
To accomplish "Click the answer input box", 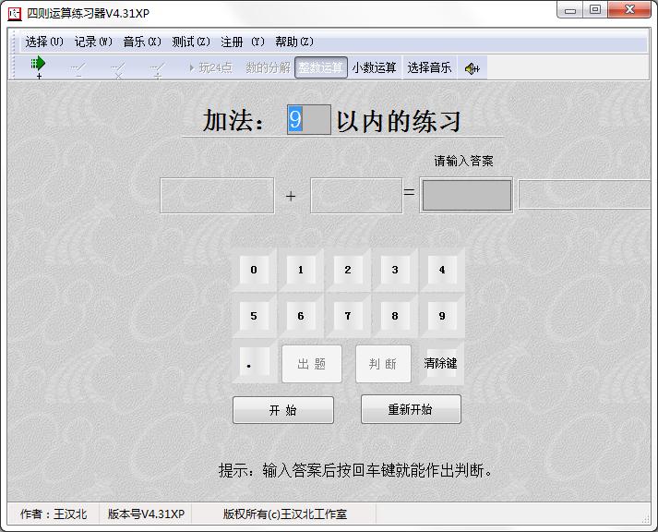I will 466,195.
